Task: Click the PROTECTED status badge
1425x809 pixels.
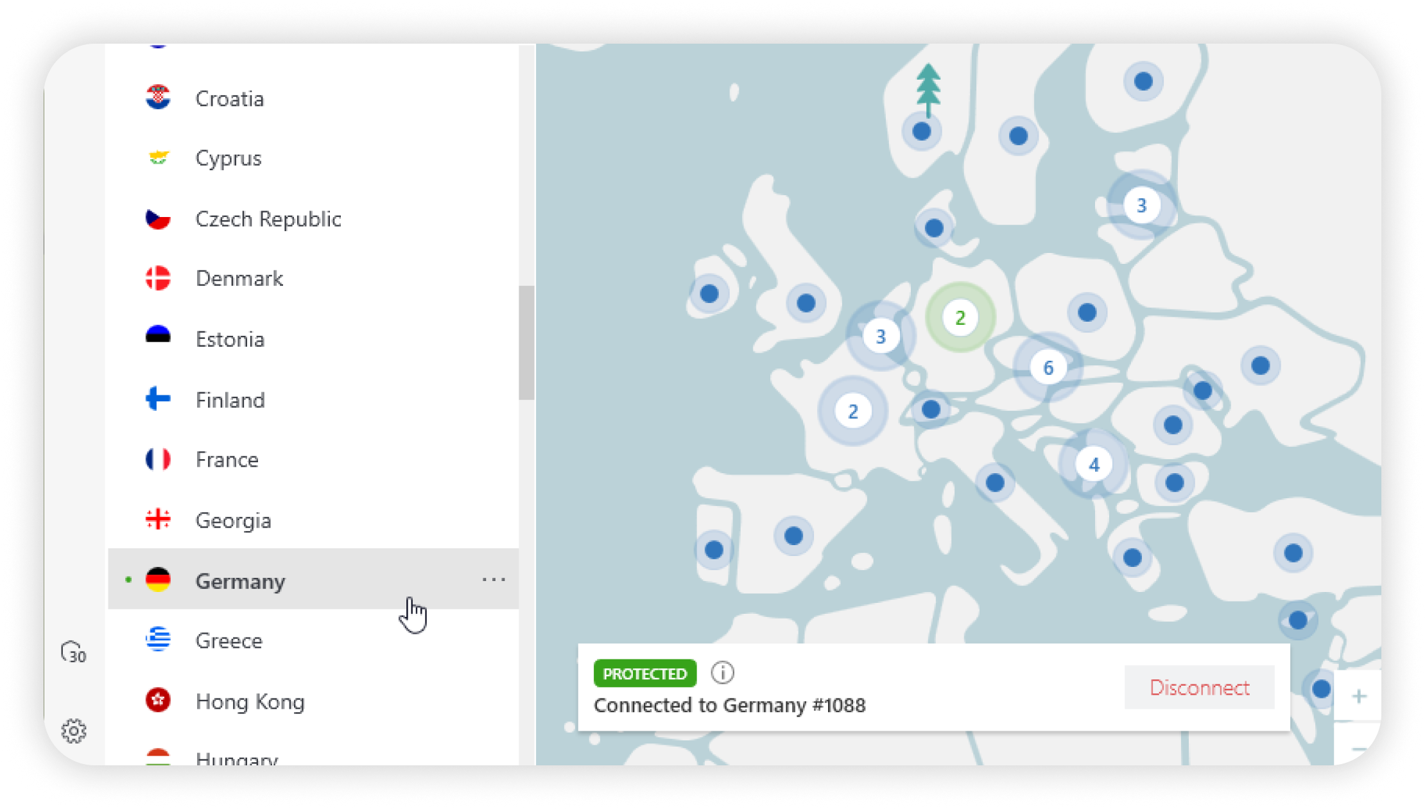Action: tap(644, 674)
